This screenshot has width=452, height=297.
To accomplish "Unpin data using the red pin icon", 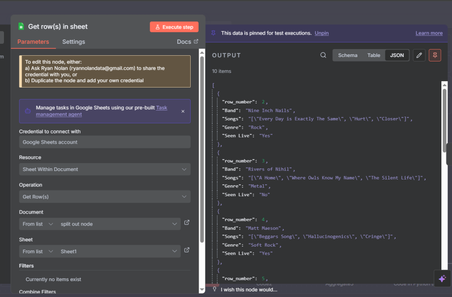I will pos(435,55).
